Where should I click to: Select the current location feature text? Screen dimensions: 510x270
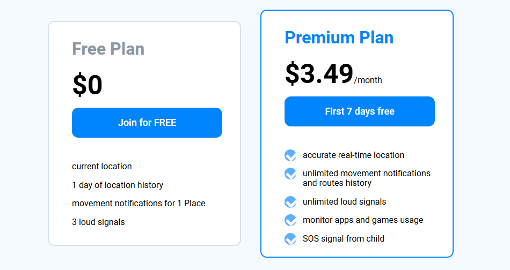[102, 167]
